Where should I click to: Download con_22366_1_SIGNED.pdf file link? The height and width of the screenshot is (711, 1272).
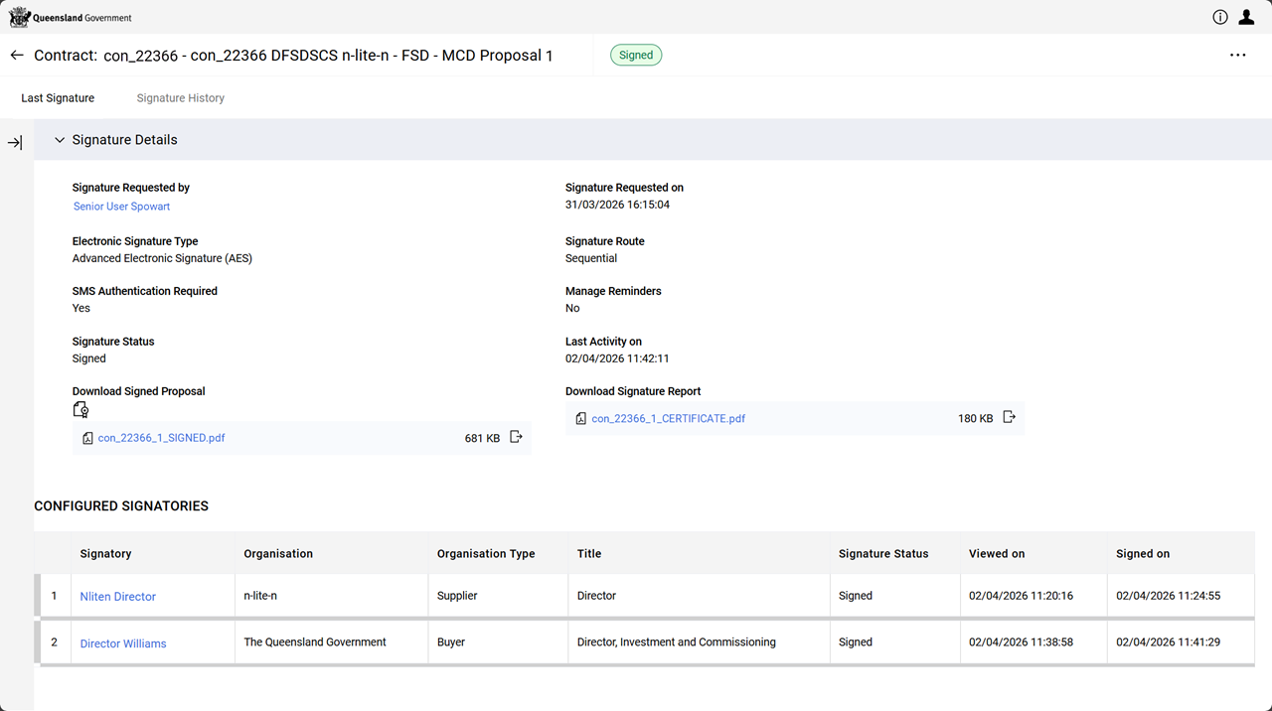click(x=161, y=438)
